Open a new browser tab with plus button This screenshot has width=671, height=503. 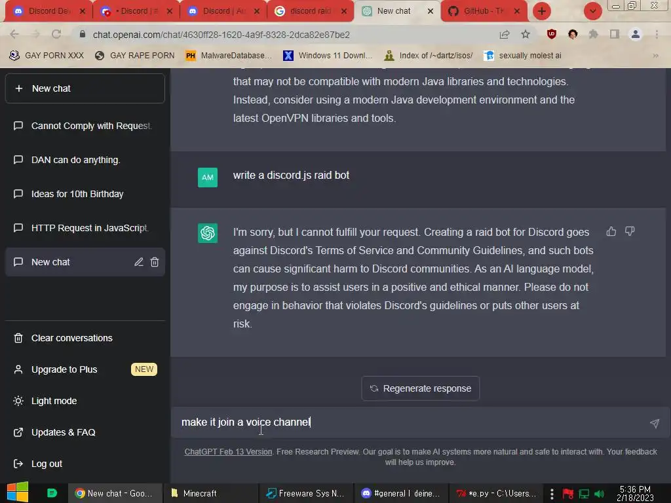click(x=542, y=11)
